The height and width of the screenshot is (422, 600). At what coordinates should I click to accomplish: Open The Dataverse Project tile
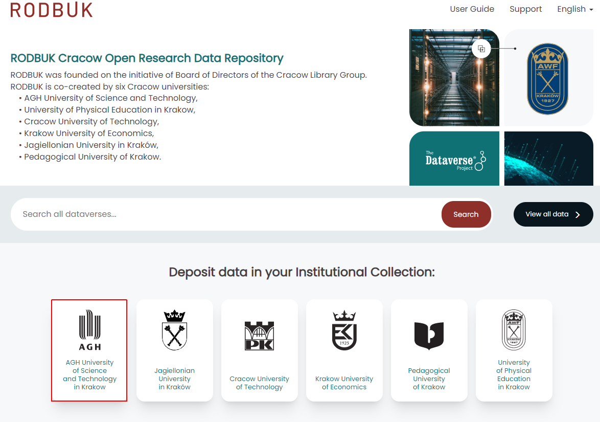454,159
